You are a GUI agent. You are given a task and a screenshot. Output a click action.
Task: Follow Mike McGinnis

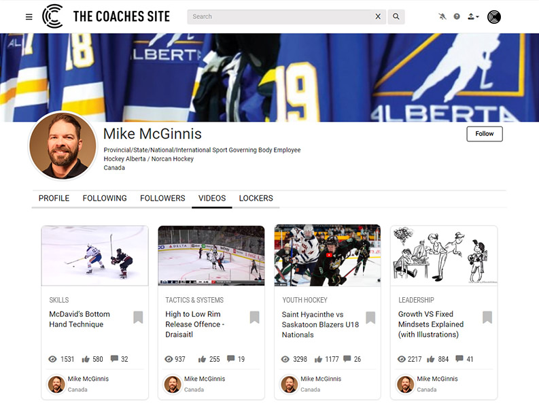click(x=485, y=134)
